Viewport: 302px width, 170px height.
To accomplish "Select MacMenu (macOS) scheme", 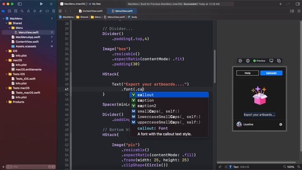I will coord(73,4).
